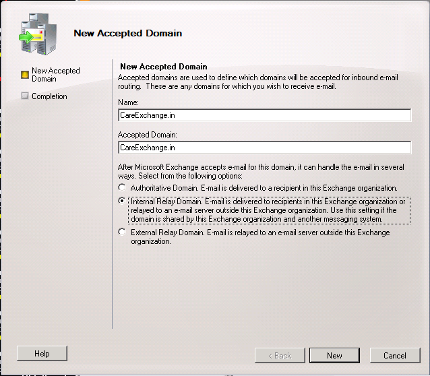Image resolution: width=430 pixels, height=376 pixels.
Task: Cancel the New Accepted Domain wizard
Action: tap(395, 356)
